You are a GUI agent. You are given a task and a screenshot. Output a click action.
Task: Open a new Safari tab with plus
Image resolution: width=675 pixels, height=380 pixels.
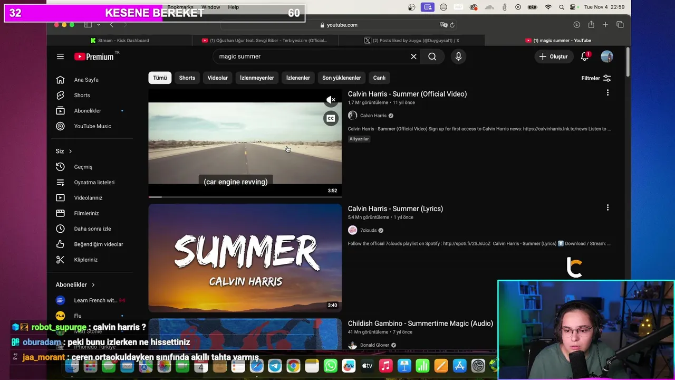(x=605, y=25)
